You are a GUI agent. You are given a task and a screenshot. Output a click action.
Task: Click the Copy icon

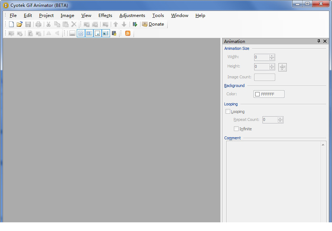coord(57,24)
